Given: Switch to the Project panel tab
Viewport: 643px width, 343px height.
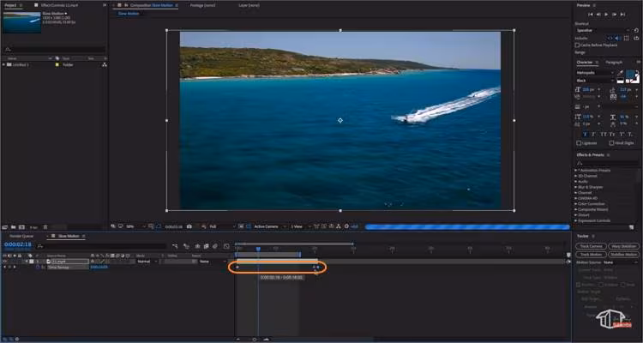Looking at the screenshot, I should coord(10,5).
